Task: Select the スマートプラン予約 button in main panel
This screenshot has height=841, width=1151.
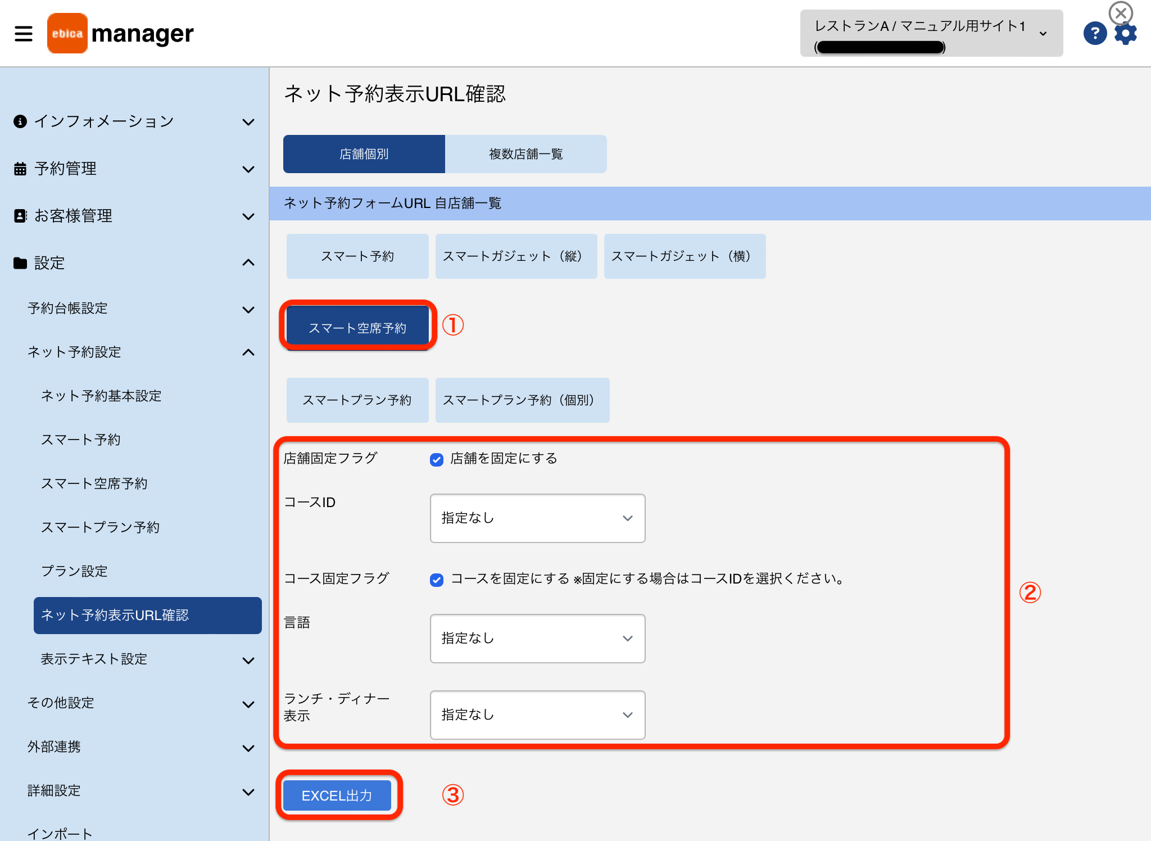Action: [x=357, y=400]
